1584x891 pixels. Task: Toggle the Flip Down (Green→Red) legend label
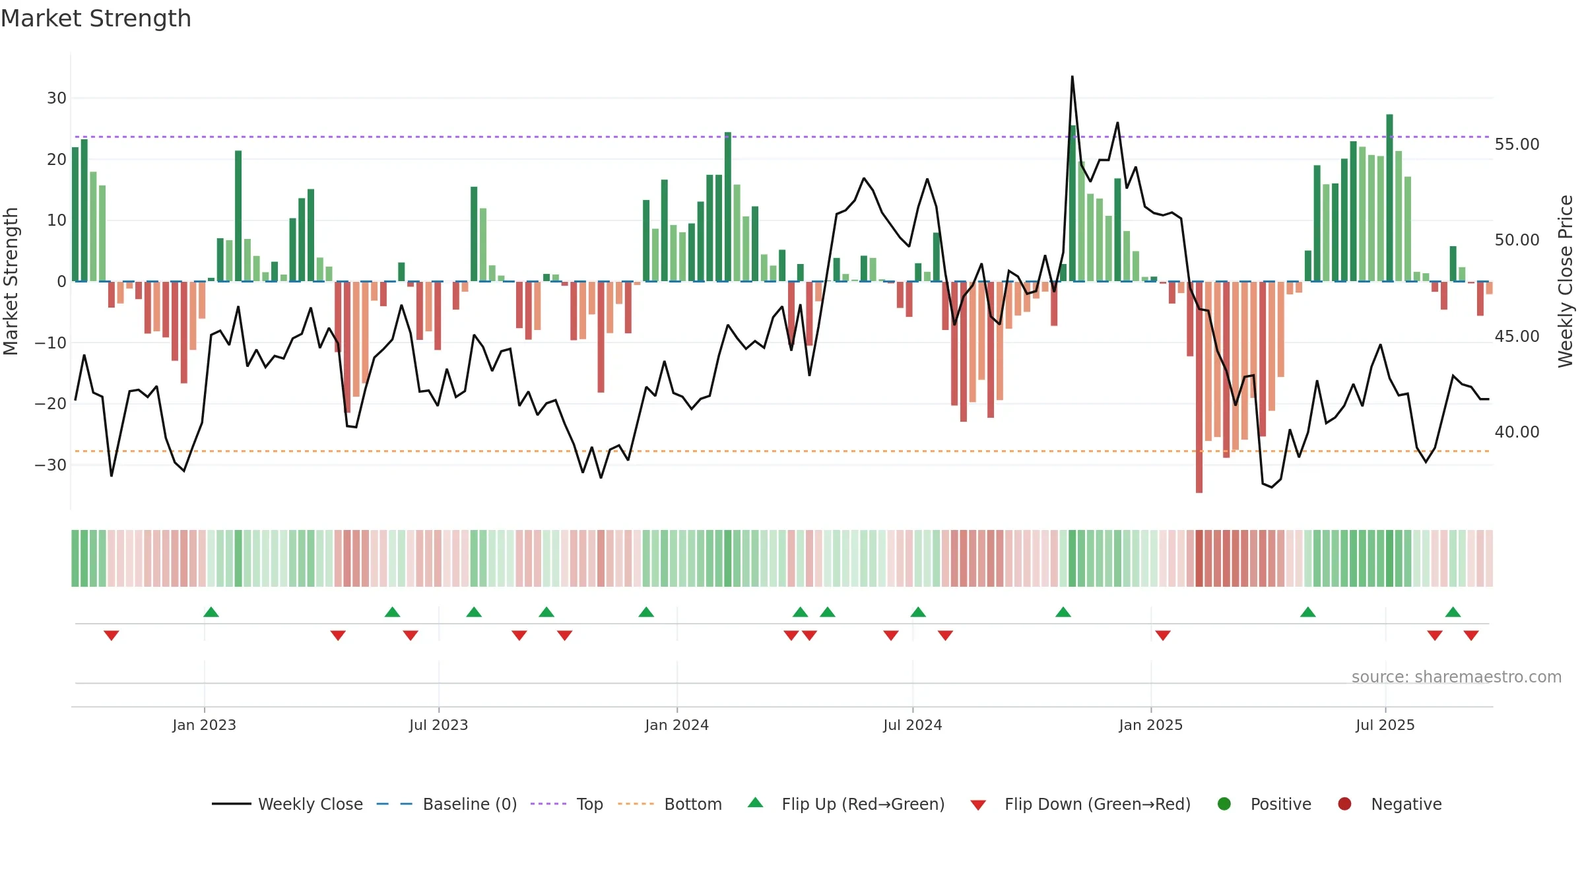coord(1098,804)
